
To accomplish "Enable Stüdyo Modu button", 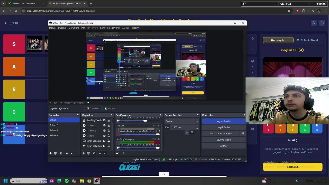I will tap(224, 140).
